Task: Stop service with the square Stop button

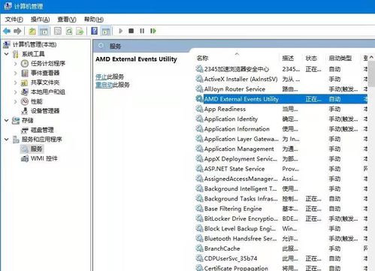Action: coord(131,31)
